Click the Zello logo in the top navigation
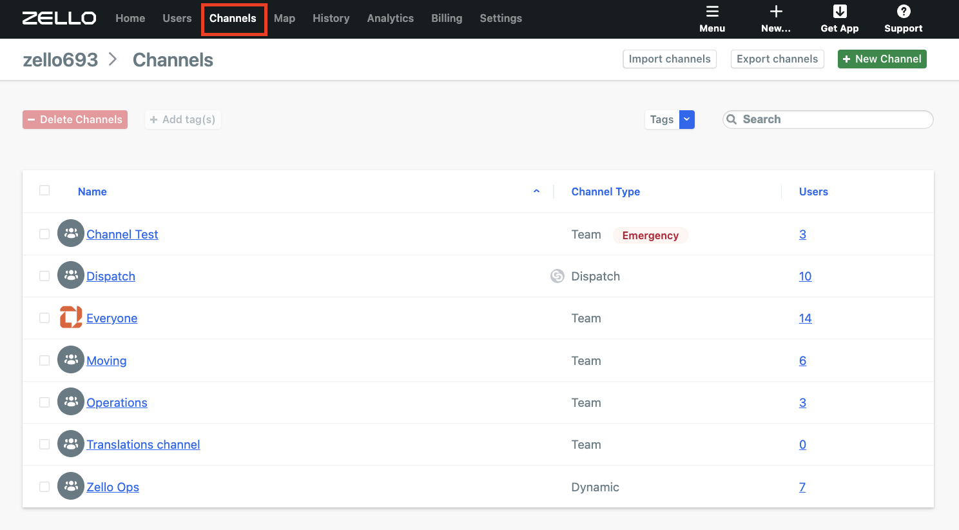 59,18
